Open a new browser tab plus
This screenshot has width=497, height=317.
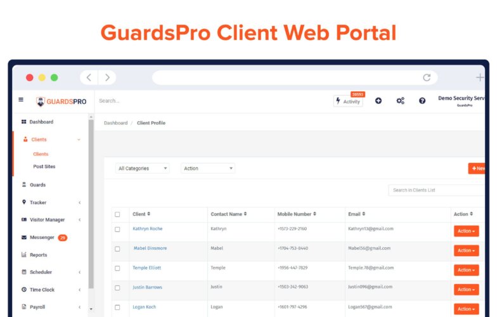pos(480,77)
